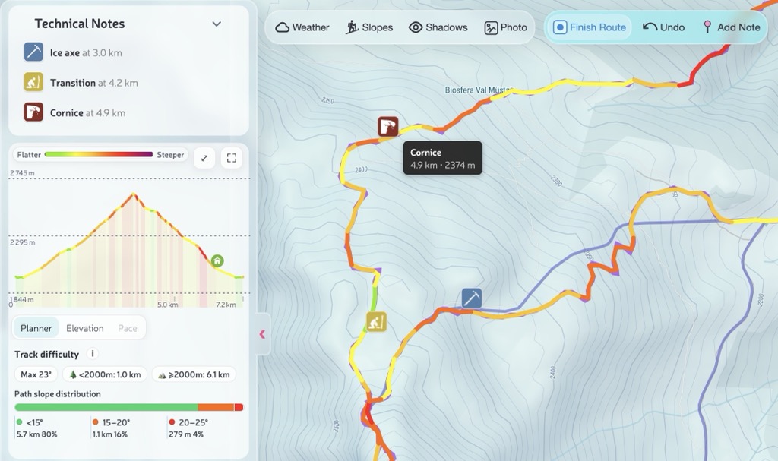The image size is (778, 461).
Task: Toggle the Shadows visibility layer
Action: coord(438,27)
